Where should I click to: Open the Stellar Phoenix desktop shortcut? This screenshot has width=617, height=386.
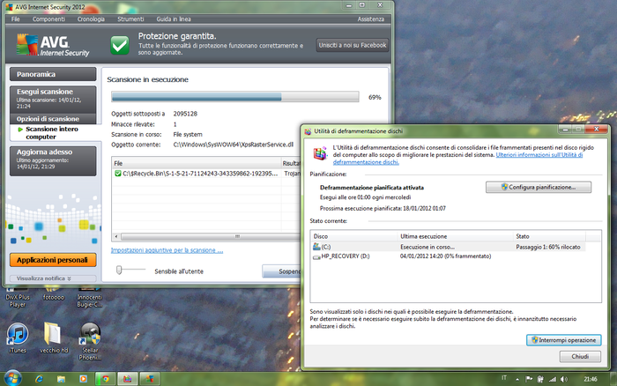(x=90, y=342)
